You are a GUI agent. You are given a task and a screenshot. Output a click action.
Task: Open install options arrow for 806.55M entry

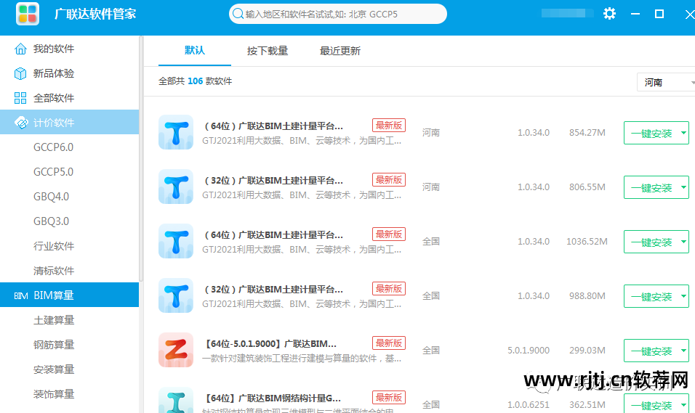683,187
